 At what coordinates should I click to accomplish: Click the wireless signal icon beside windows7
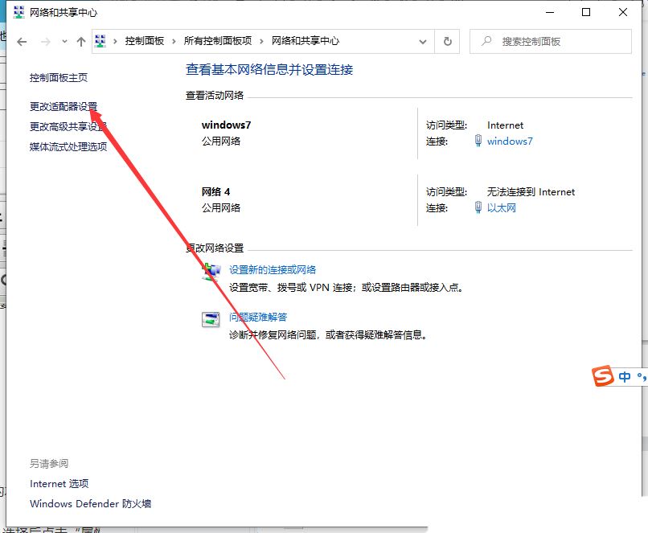[x=480, y=141]
